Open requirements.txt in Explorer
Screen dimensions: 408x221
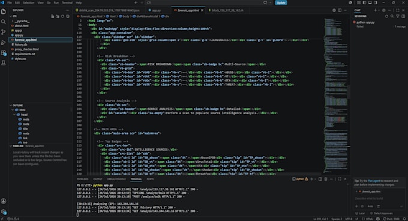click(40, 54)
